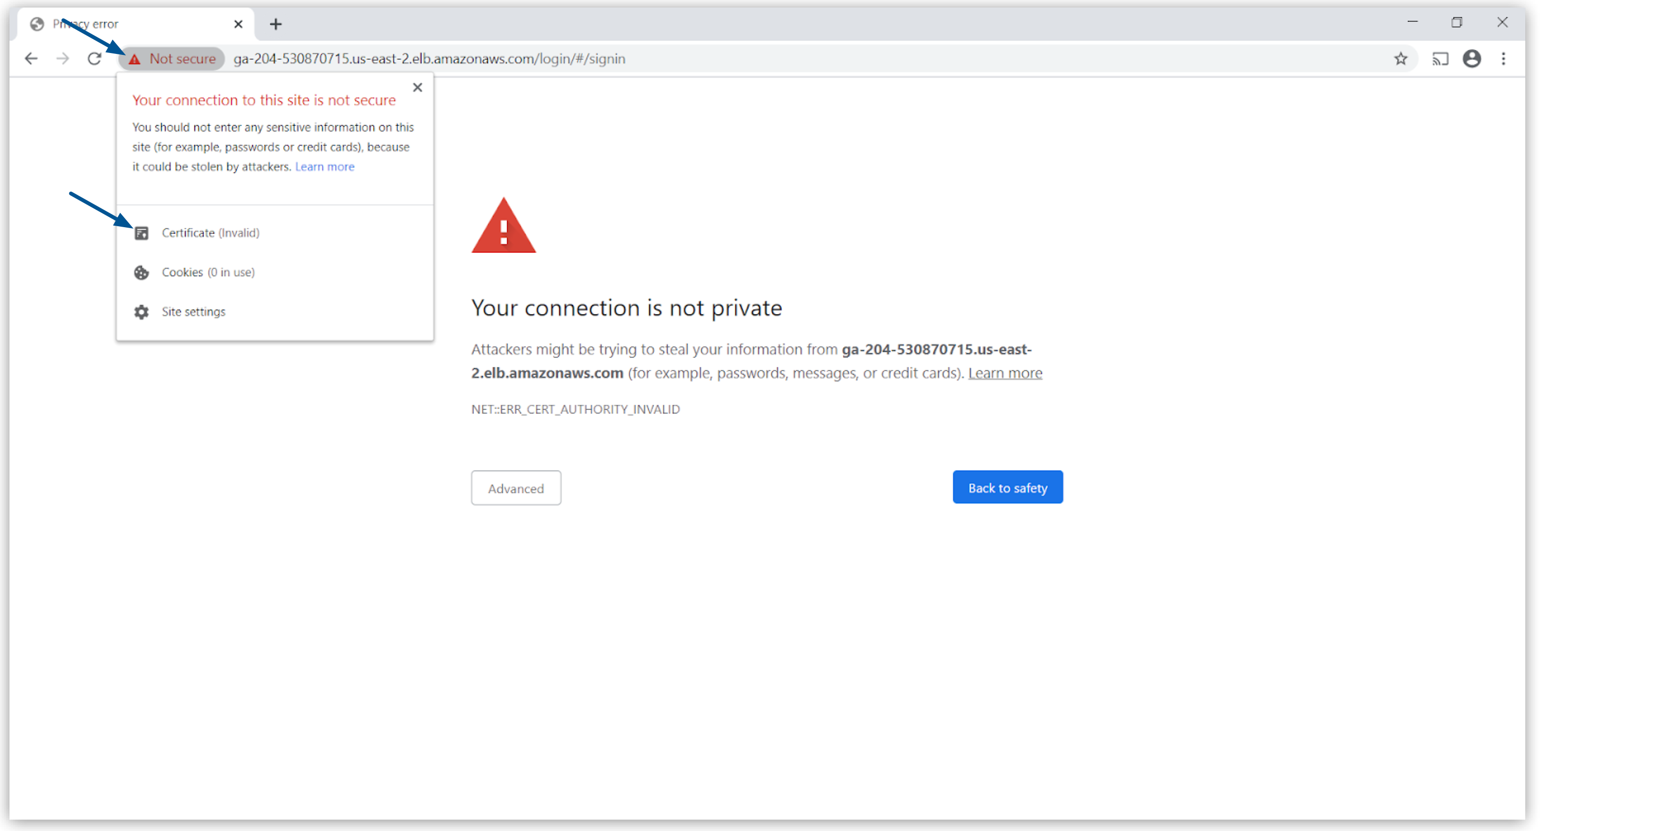The image size is (1657, 831).
Task: Open Learn more in the security popup
Action: pyautogui.click(x=324, y=167)
